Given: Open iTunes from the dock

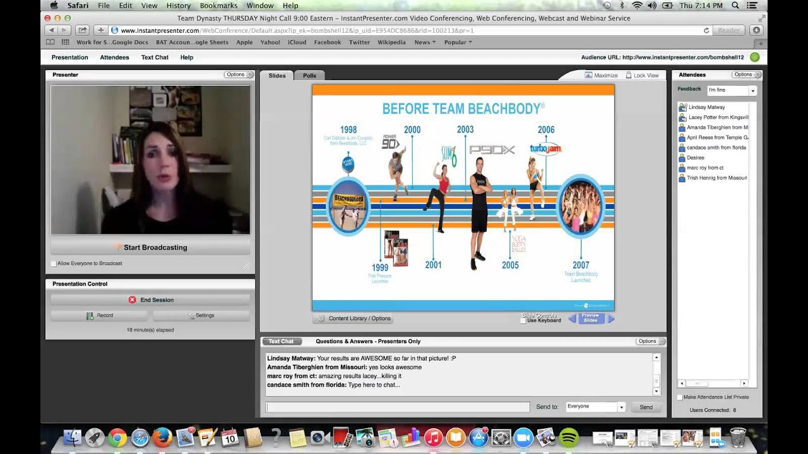Looking at the screenshot, I should pyautogui.click(x=433, y=438).
